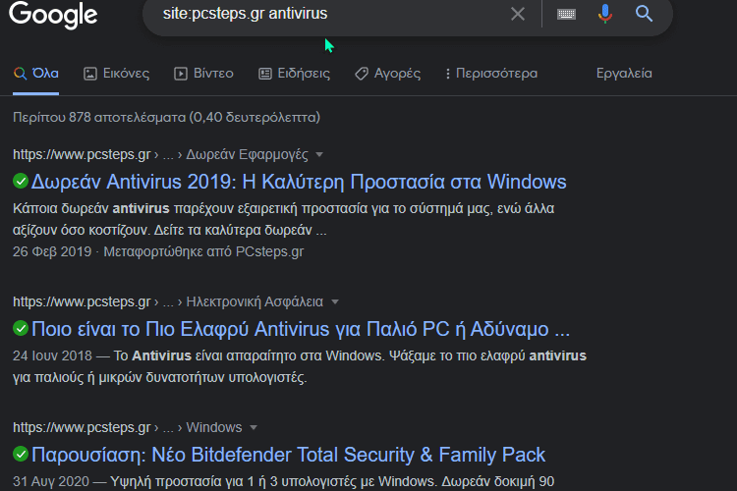737x491 pixels.
Task: Click green checkmark beside Bitdefender result
Action: tap(21, 454)
